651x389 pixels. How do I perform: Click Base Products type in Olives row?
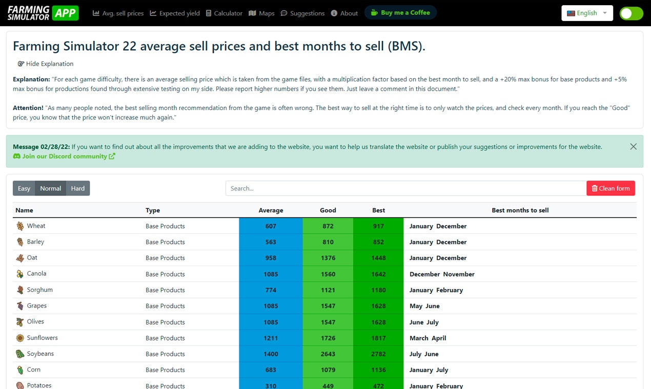click(165, 322)
